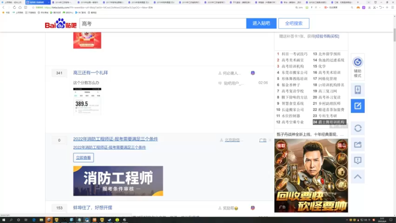Open the post 蚌埠住了，好想开摆

click(x=93, y=208)
